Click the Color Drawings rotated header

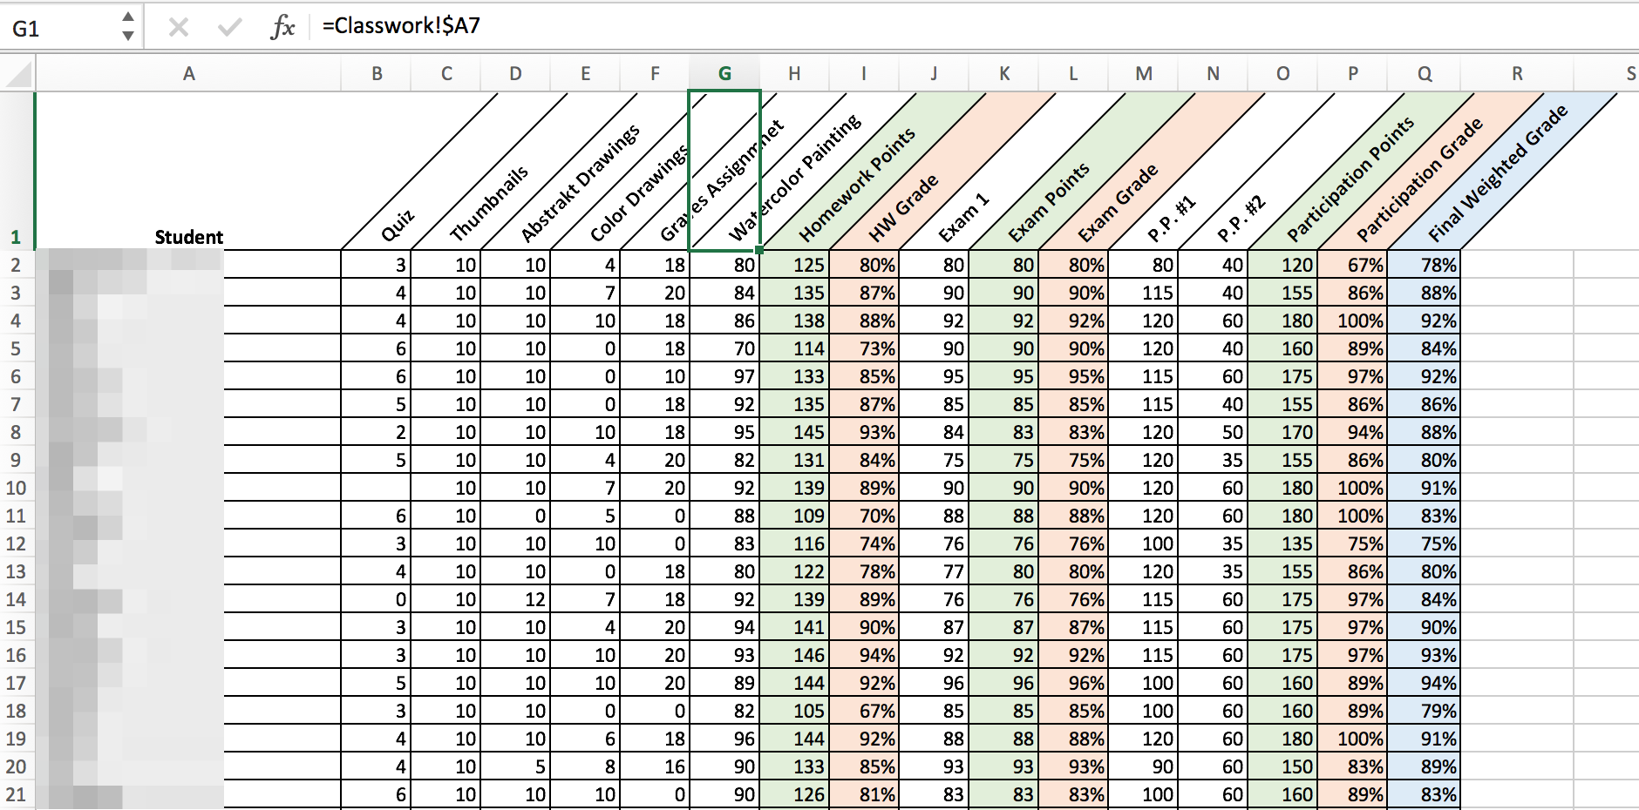(641, 192)
